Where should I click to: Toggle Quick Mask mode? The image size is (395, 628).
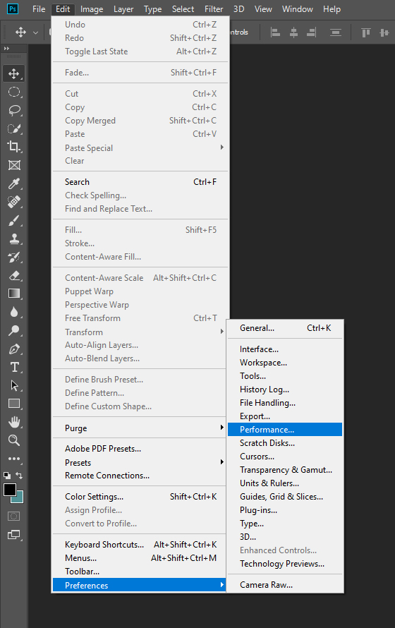click(x=14, y=517)
